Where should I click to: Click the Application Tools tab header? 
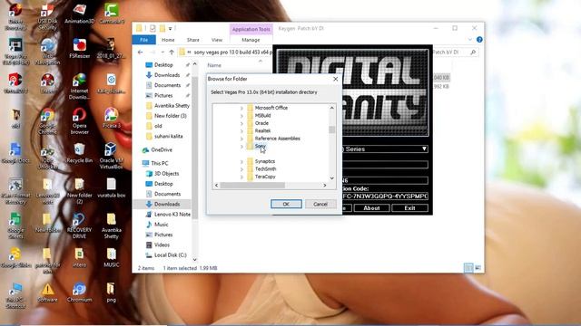pos(251,29)
